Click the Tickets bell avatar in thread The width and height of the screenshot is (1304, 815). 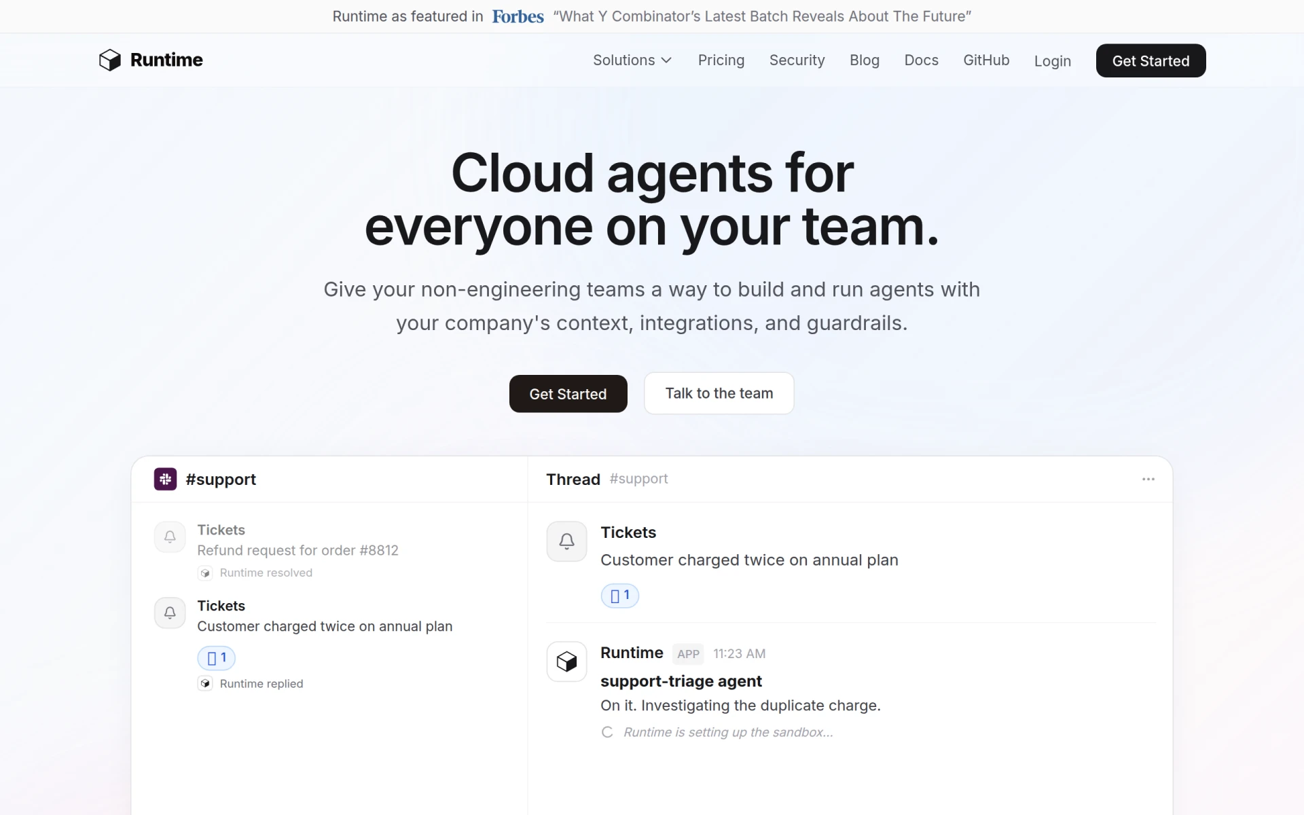[x=566, y=541]
